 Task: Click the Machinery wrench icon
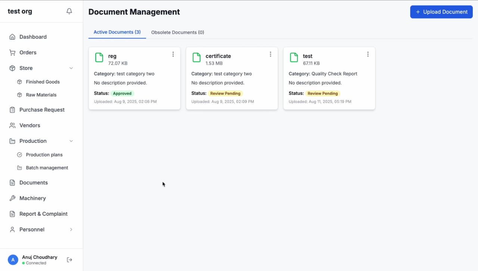point(12,198)
